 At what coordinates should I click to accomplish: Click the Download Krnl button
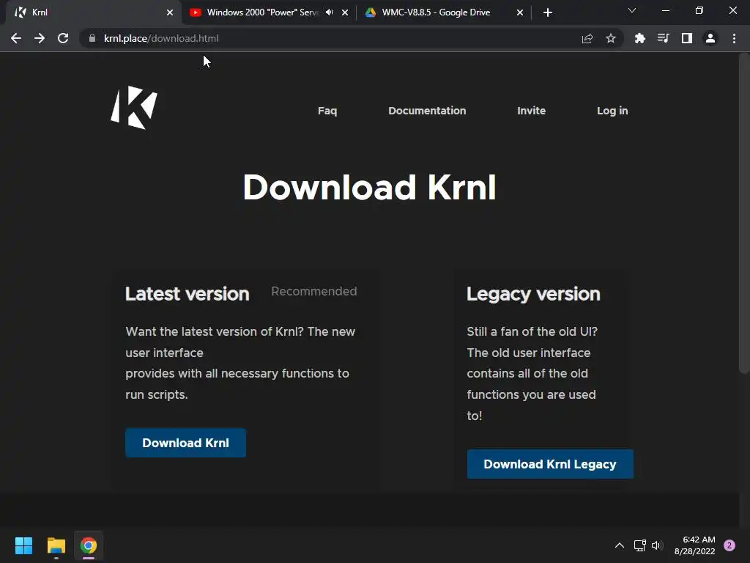185,443
